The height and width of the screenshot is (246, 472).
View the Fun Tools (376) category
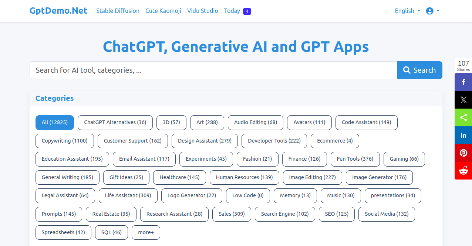355,159
